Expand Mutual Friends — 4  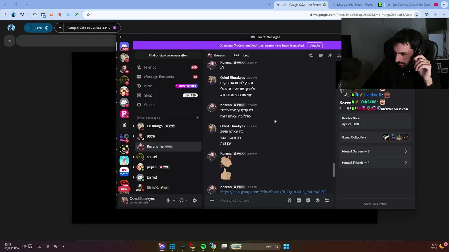375,163
